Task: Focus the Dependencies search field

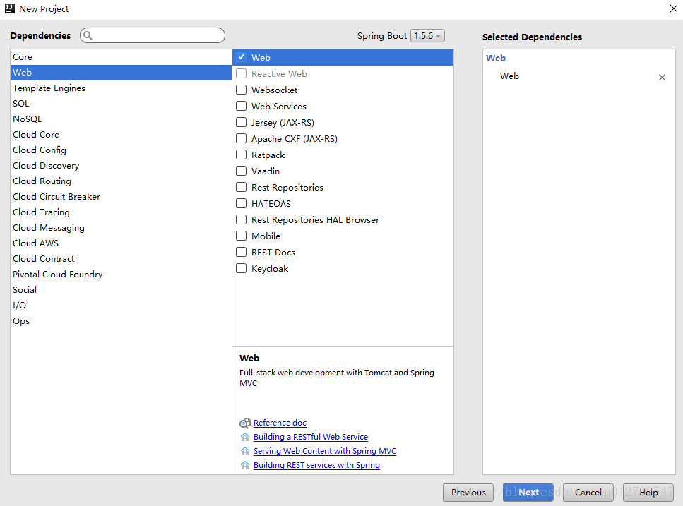Action: coord(153,35)
